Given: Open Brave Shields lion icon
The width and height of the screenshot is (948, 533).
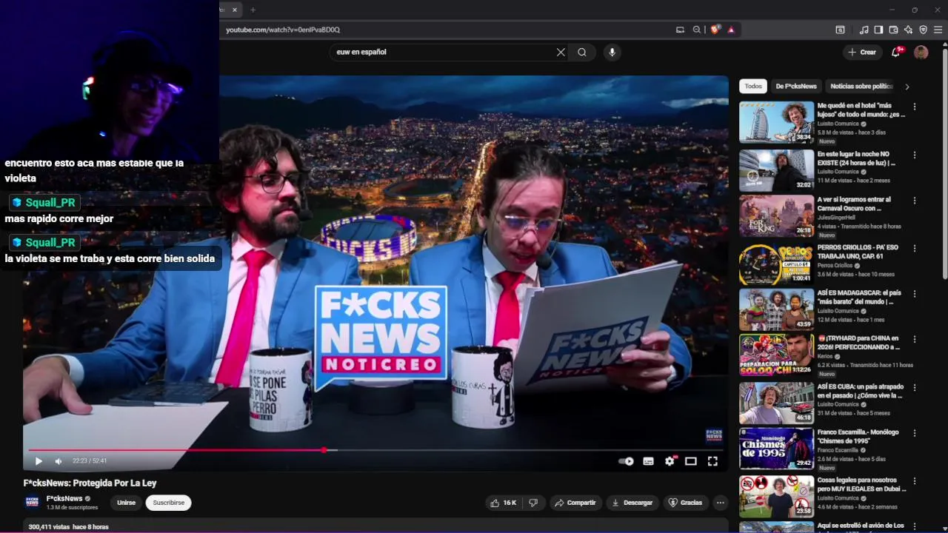Looking at the screenshot, I should click(715, 30).
